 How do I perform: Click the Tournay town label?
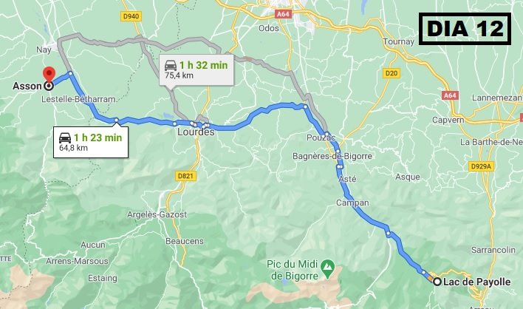tap(399, 41)
